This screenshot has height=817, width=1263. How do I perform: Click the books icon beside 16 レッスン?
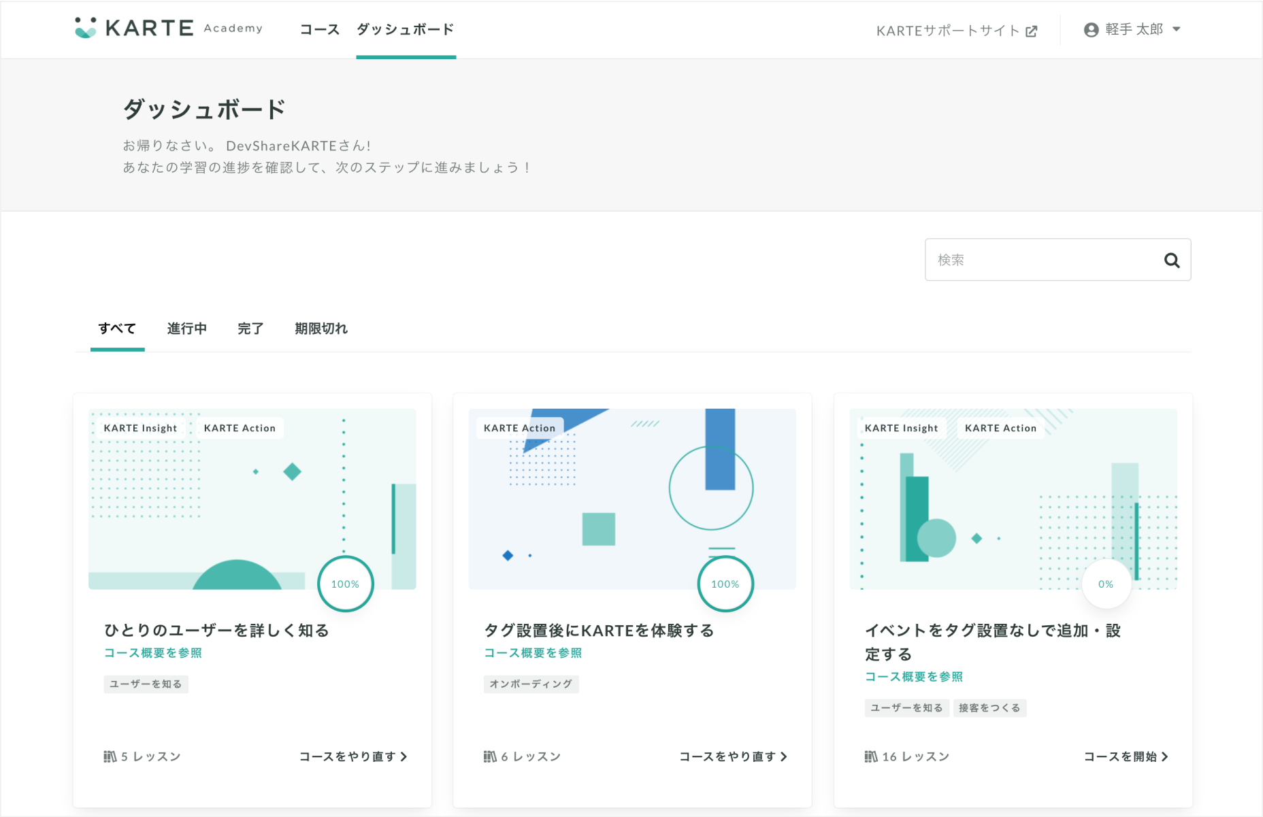point(870,756)
